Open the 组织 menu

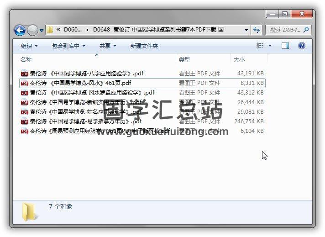29,46
